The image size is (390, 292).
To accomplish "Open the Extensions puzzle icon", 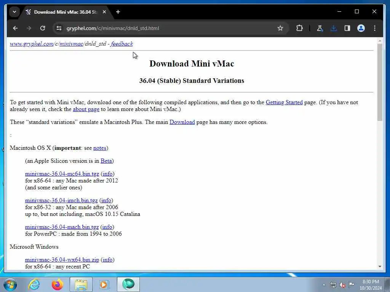I will pyautogui.click(x=299, y=28).
